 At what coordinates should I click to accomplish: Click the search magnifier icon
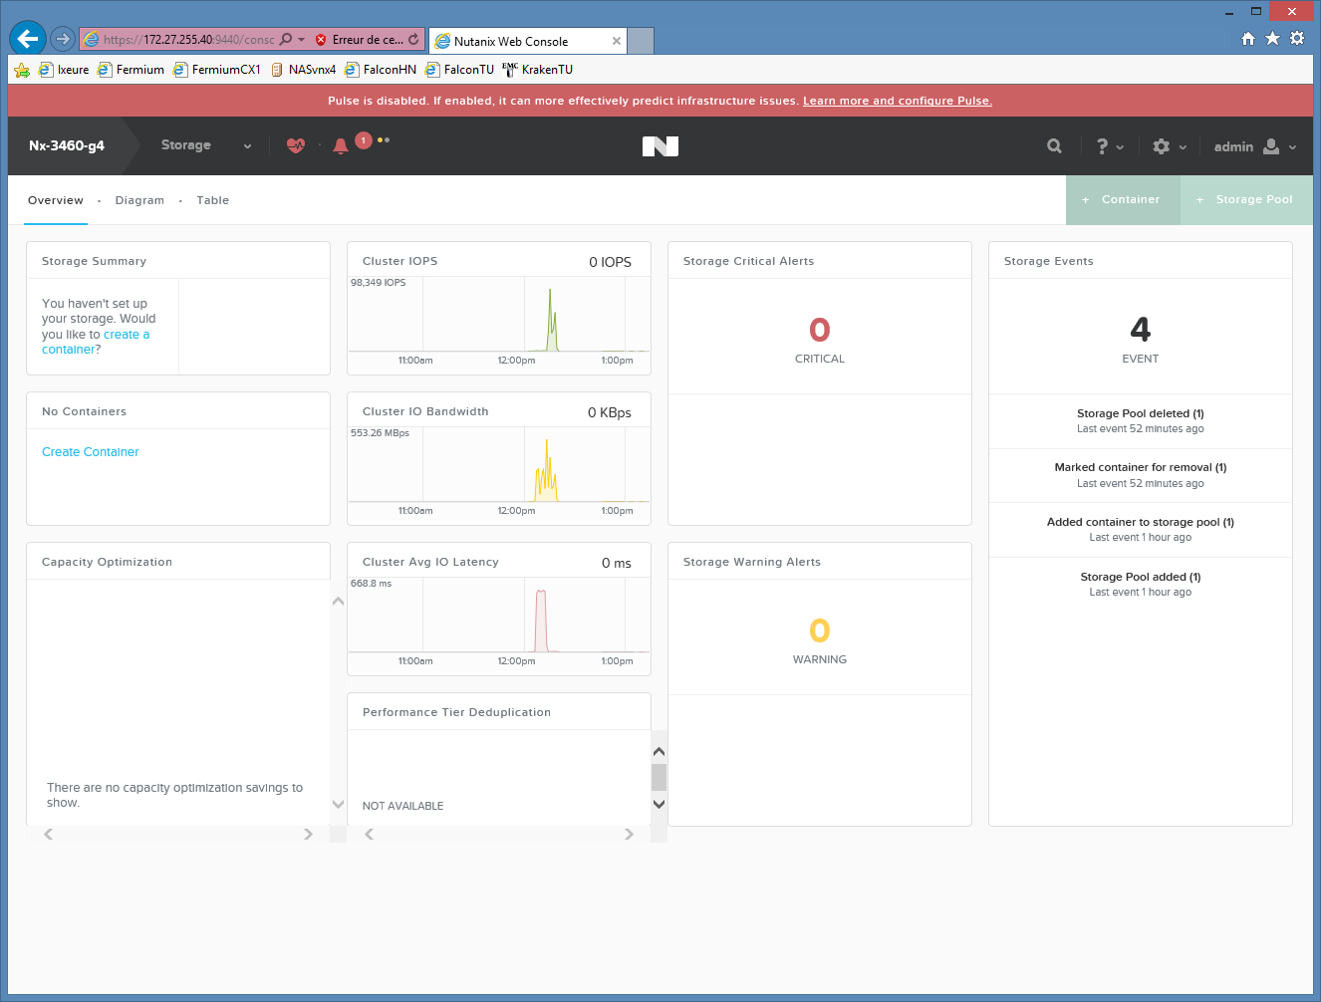coord(1054,146)
